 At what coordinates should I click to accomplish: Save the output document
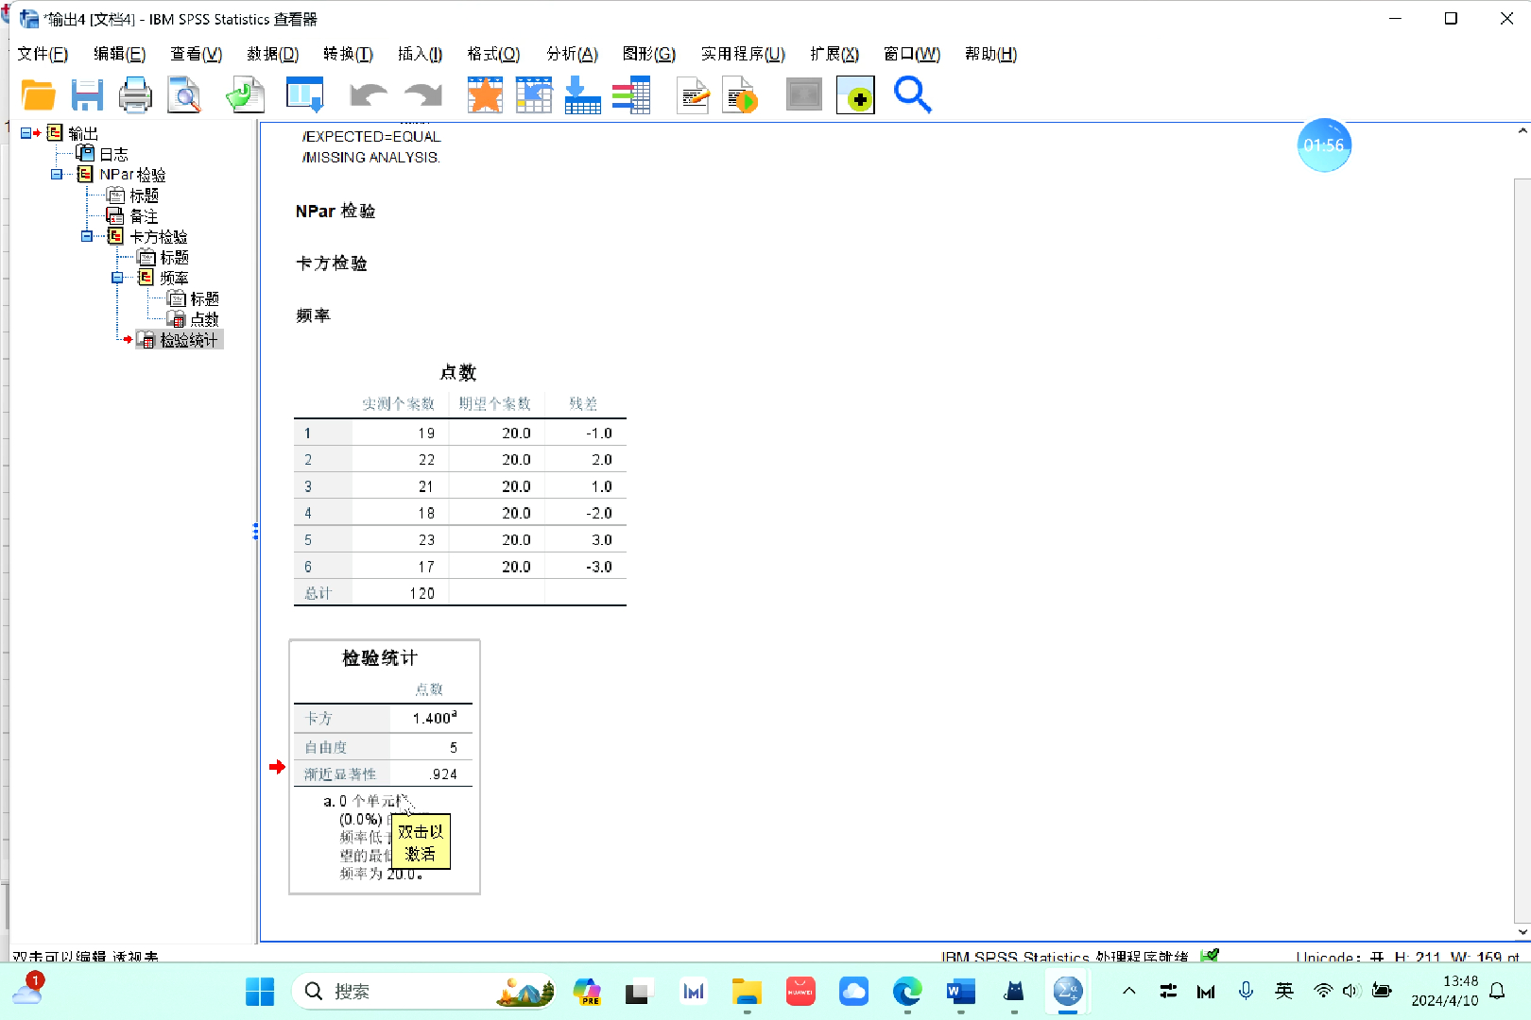click(x=87, y=94)
